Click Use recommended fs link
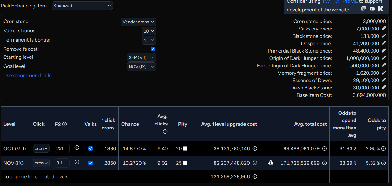This screenshot has width=392, height=186. (27, 75)
